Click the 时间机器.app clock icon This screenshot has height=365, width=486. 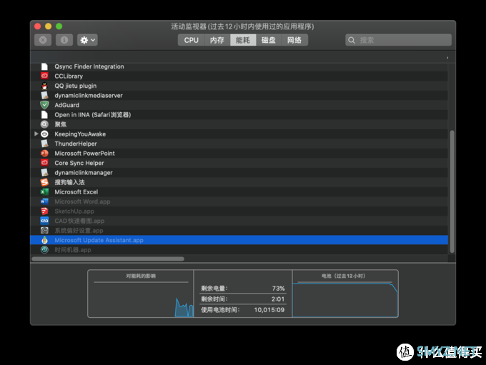coord(44,249)
